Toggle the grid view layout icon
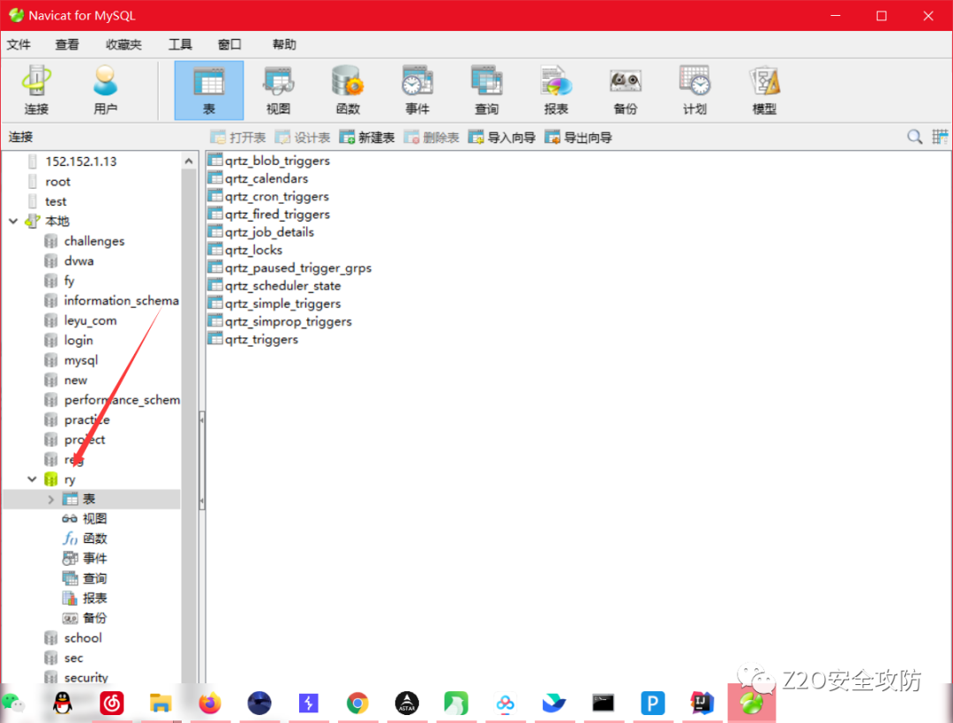This screenshot has width=953, height=723. pyautogui.click(x=940, y=137)
